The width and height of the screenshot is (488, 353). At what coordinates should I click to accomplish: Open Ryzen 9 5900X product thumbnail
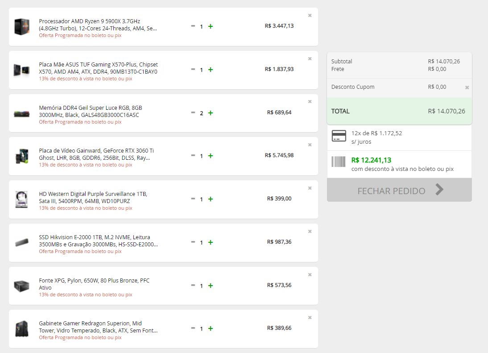[x=22, y=27]
